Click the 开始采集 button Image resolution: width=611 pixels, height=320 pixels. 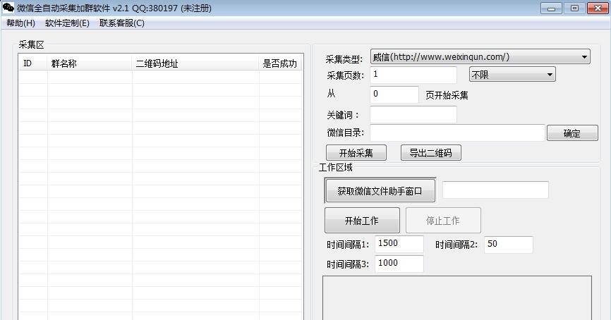tap(356, 153)
